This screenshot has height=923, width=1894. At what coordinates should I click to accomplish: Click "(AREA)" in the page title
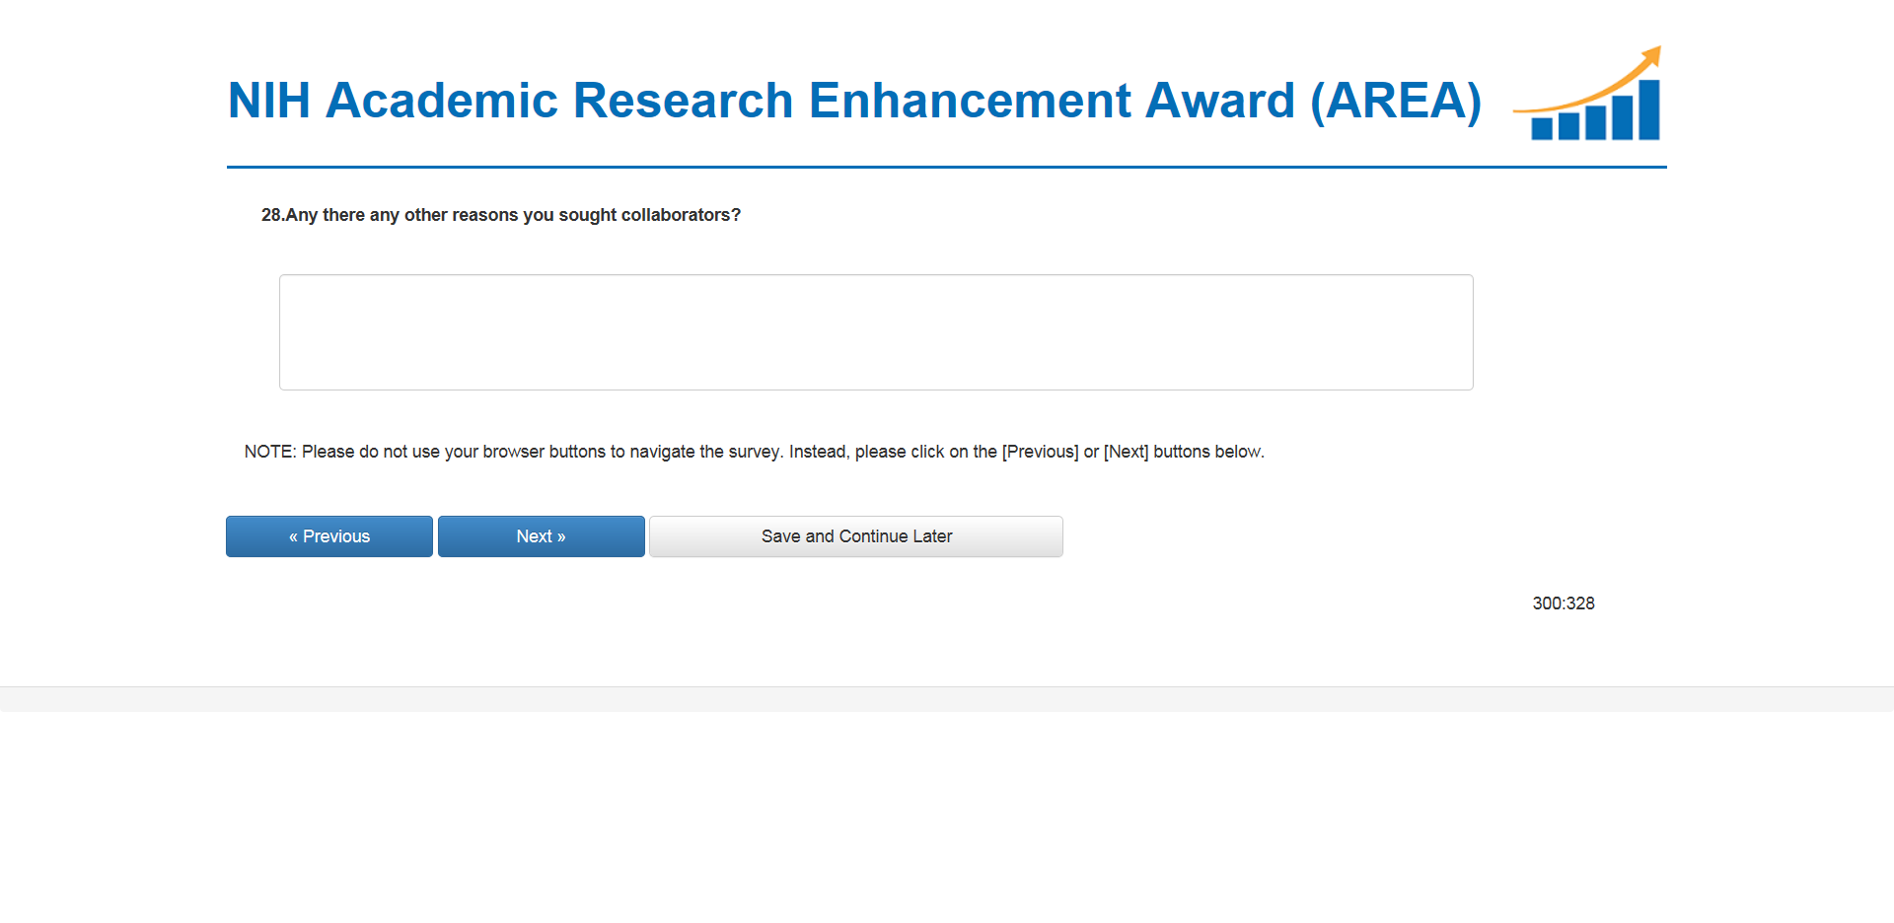[1396, 101]
